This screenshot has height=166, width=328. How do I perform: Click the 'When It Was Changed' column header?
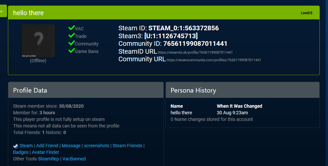(239, 106)
